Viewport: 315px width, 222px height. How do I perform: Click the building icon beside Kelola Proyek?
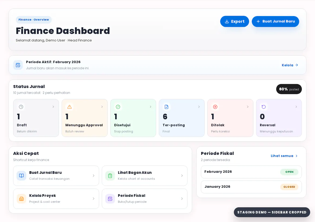click(21, 199)
